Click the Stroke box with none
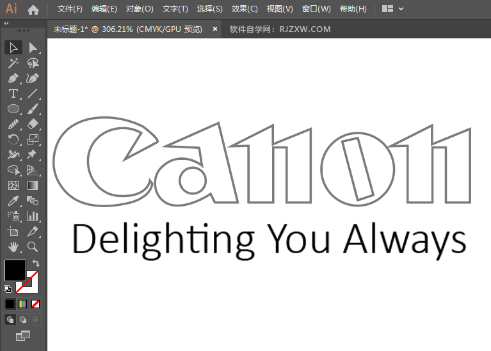This screenshot has width=491, height=351. pos(32,286)
